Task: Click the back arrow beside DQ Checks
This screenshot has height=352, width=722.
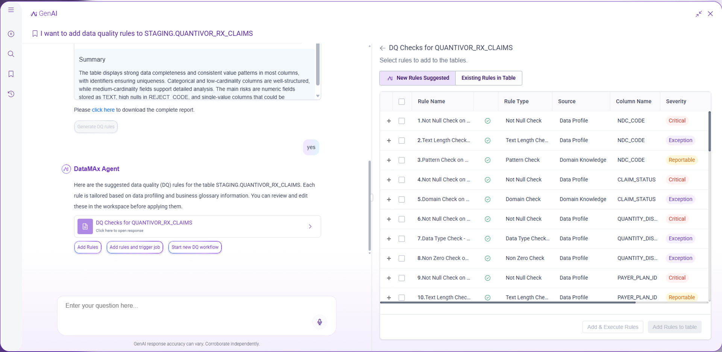Action: [382, 48]
